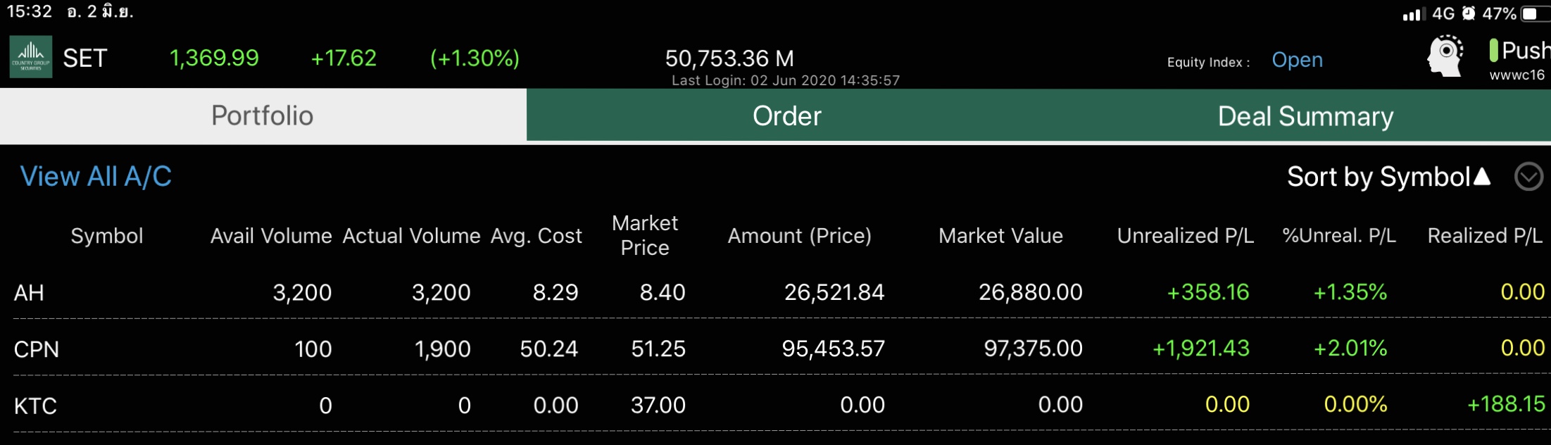Click the Open equity index status
The width and height of the screenshot is (1551, 445).
pos(1297,61)
